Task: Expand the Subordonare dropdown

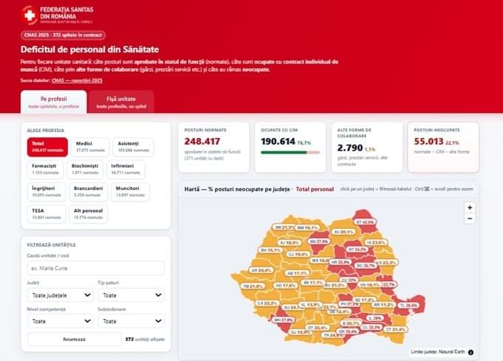Action: click(x=131, y=321)
